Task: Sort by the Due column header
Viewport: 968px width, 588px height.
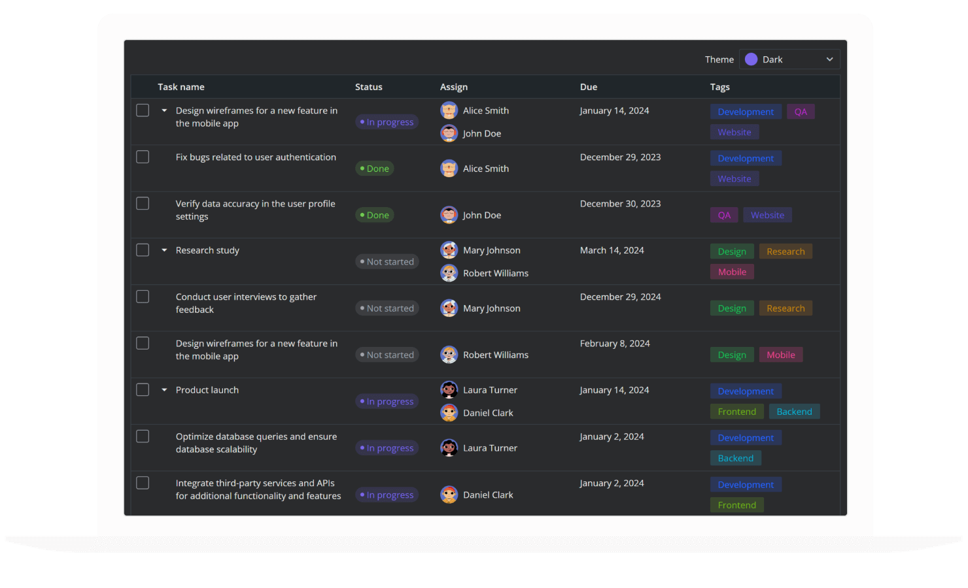Action: coord(589,87)
